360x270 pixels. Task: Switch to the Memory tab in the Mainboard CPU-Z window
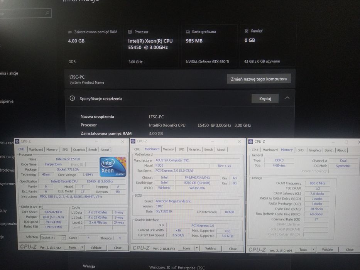[168, 149]
